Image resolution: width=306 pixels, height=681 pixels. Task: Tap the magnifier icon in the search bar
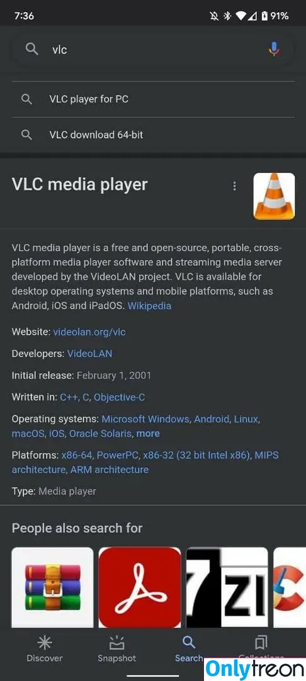tap(31, 49)
